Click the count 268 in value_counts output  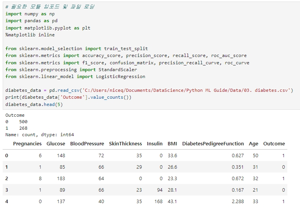click(x=23, y=128)
